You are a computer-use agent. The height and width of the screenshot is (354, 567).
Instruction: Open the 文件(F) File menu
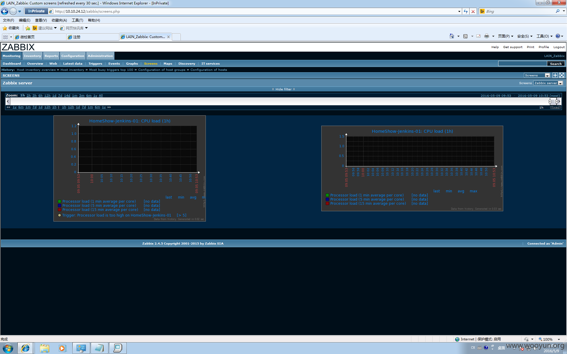pos(9,20)
